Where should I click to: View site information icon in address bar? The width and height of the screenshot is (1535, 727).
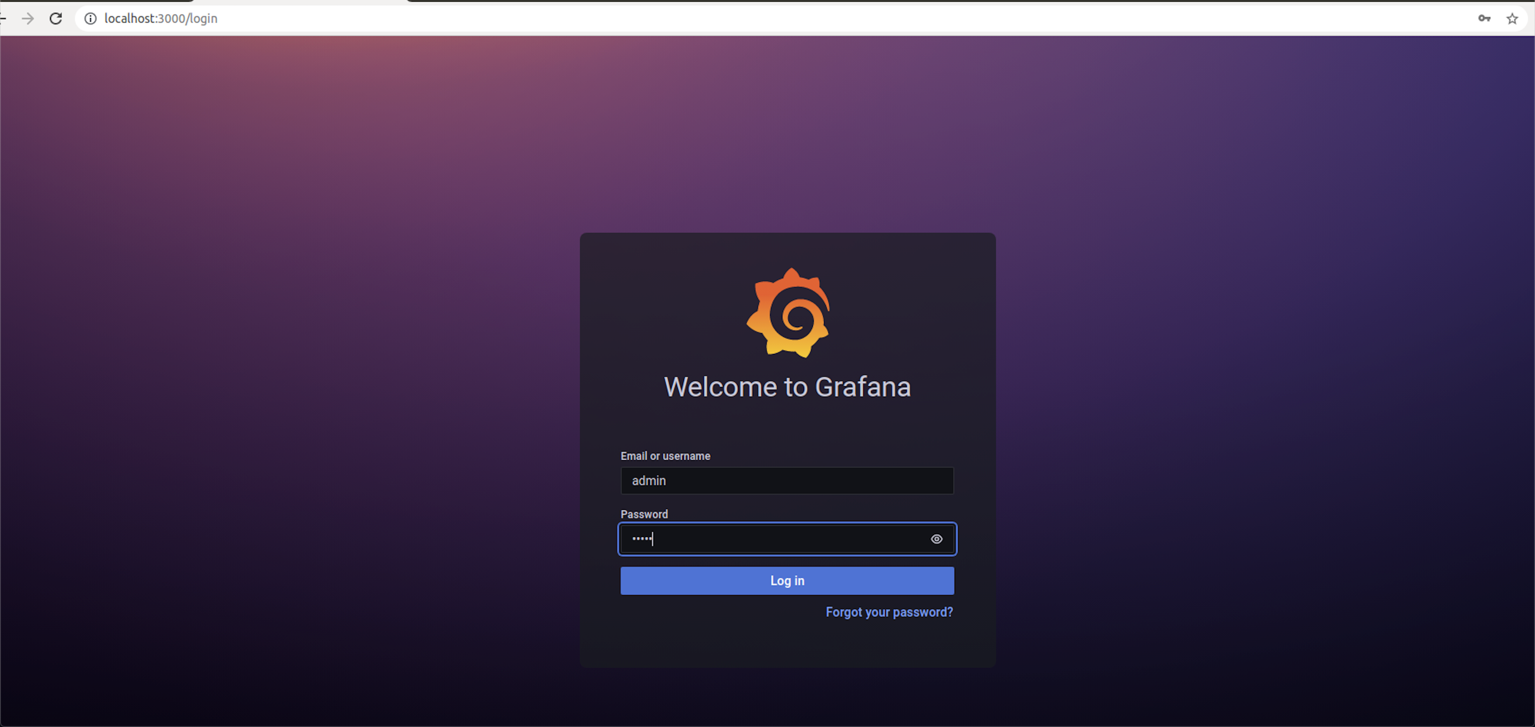coord(90,18)
